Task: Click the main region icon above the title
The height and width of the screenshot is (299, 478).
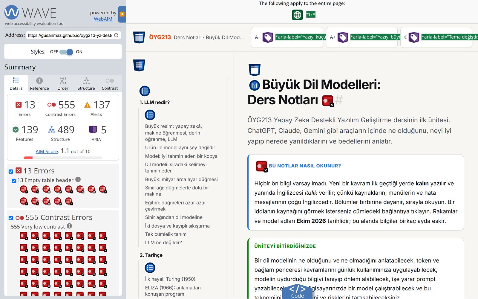Action: coord(255,70)
